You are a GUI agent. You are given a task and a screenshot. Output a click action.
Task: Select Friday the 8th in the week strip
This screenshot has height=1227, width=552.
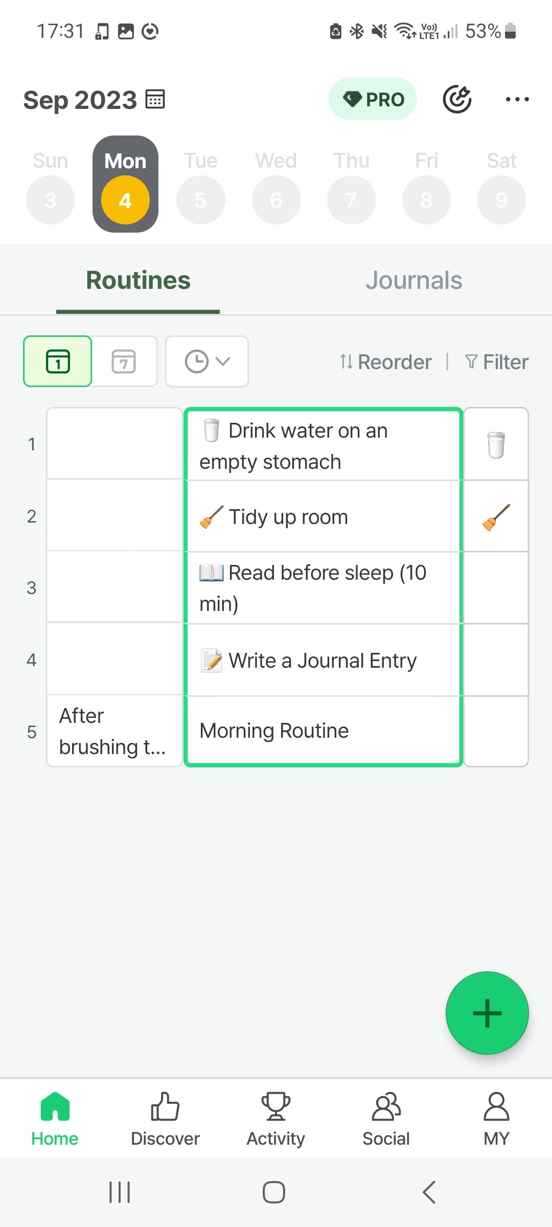(426, 199)
